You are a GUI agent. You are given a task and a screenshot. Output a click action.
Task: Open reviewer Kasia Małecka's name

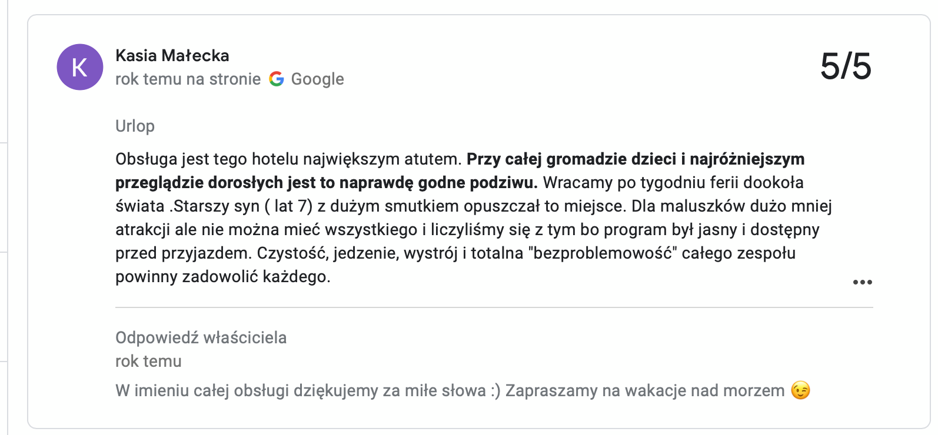pos(172,55)
